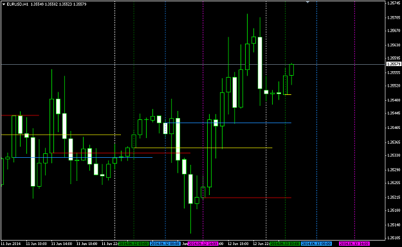Click the '12 Jun 18:00' time axis label

pyautogui.click(x=238, y=244)
